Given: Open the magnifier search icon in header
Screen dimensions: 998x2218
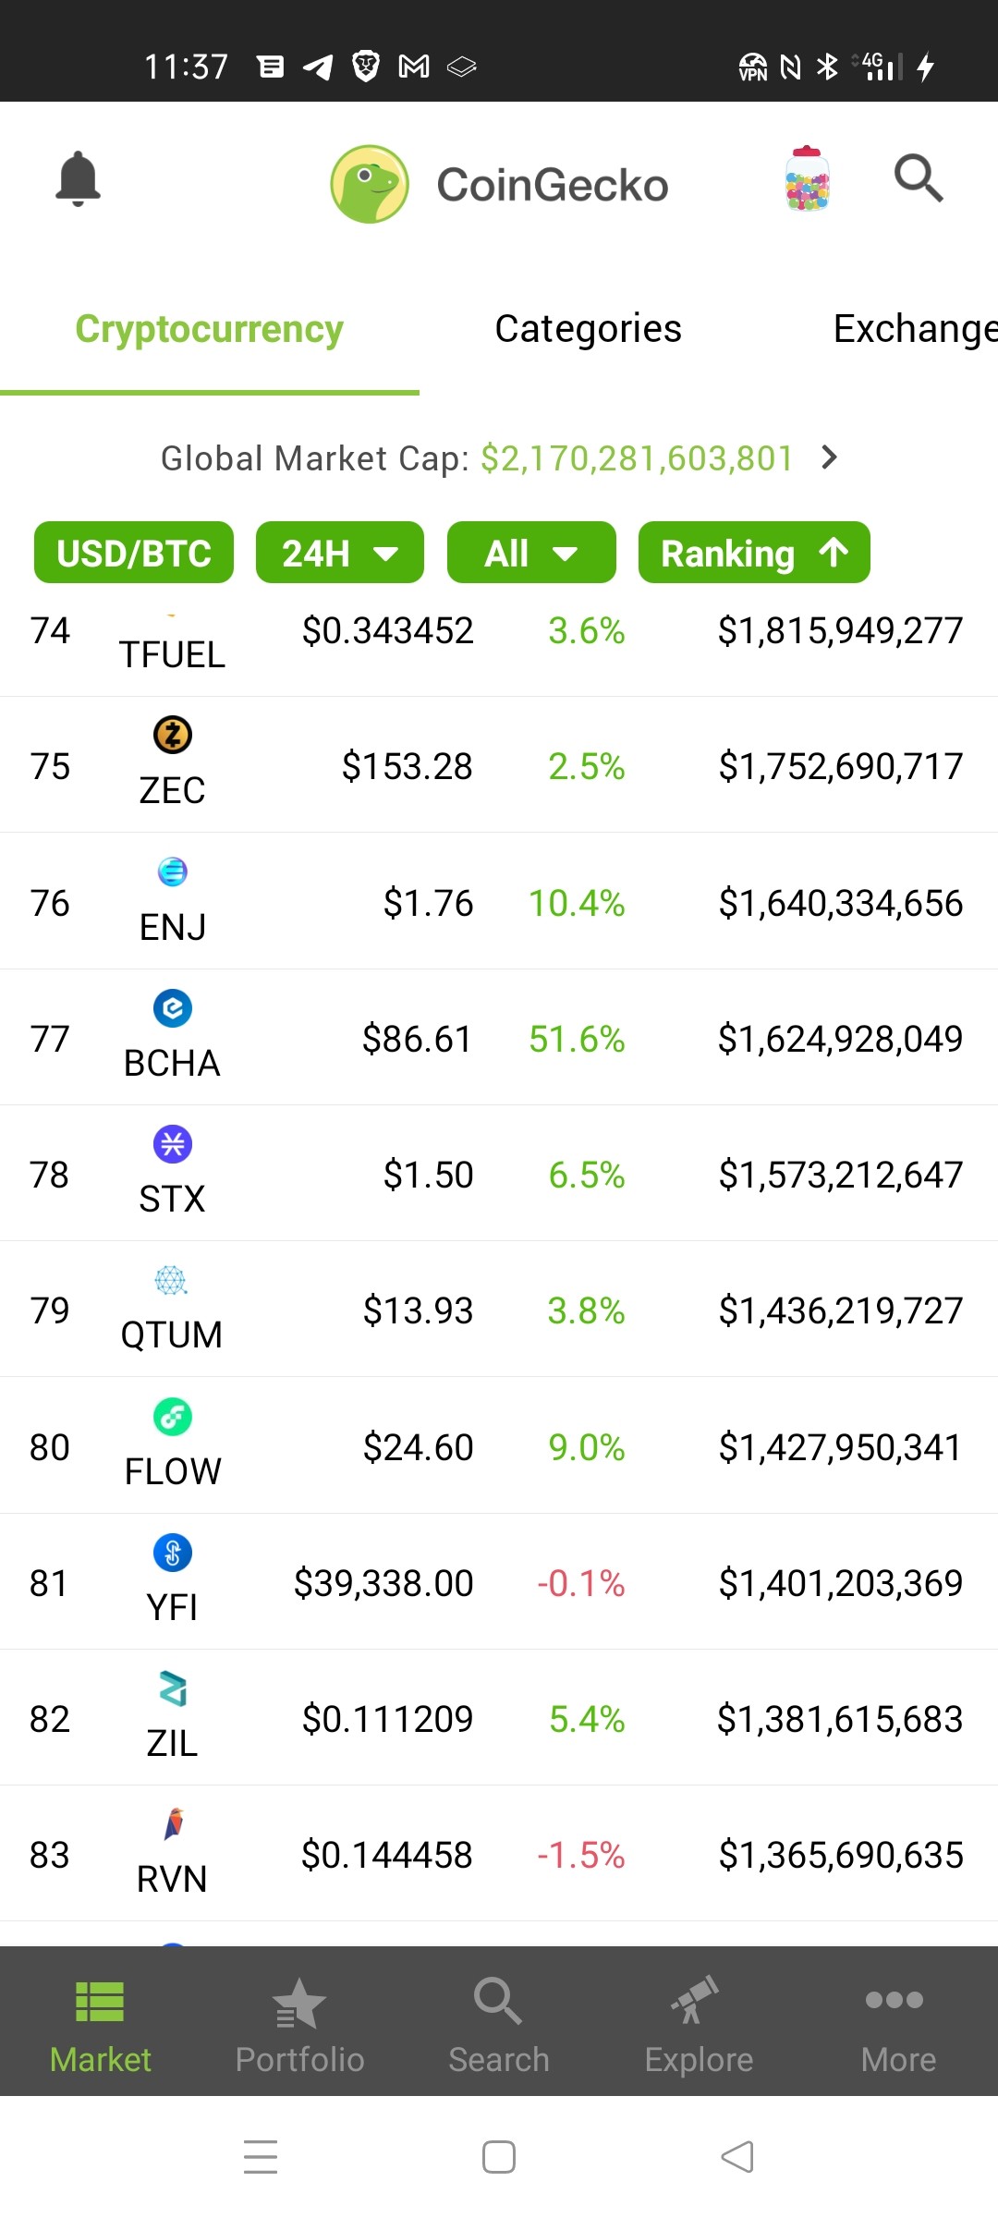Looking at the screenshot, I should [x=919, y=178].
